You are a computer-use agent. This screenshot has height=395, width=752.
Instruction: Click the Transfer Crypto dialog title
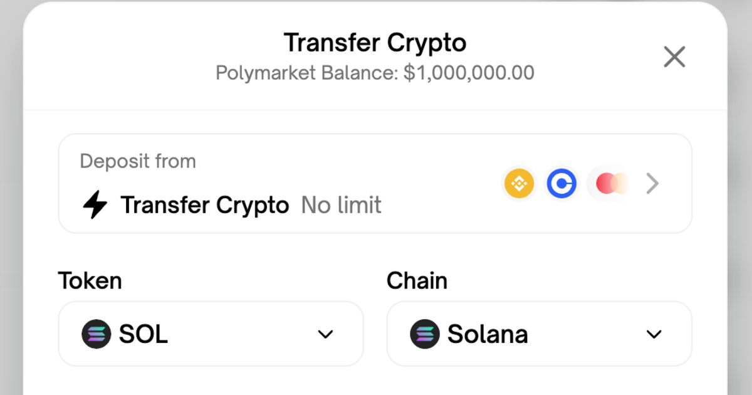[375, 43]
